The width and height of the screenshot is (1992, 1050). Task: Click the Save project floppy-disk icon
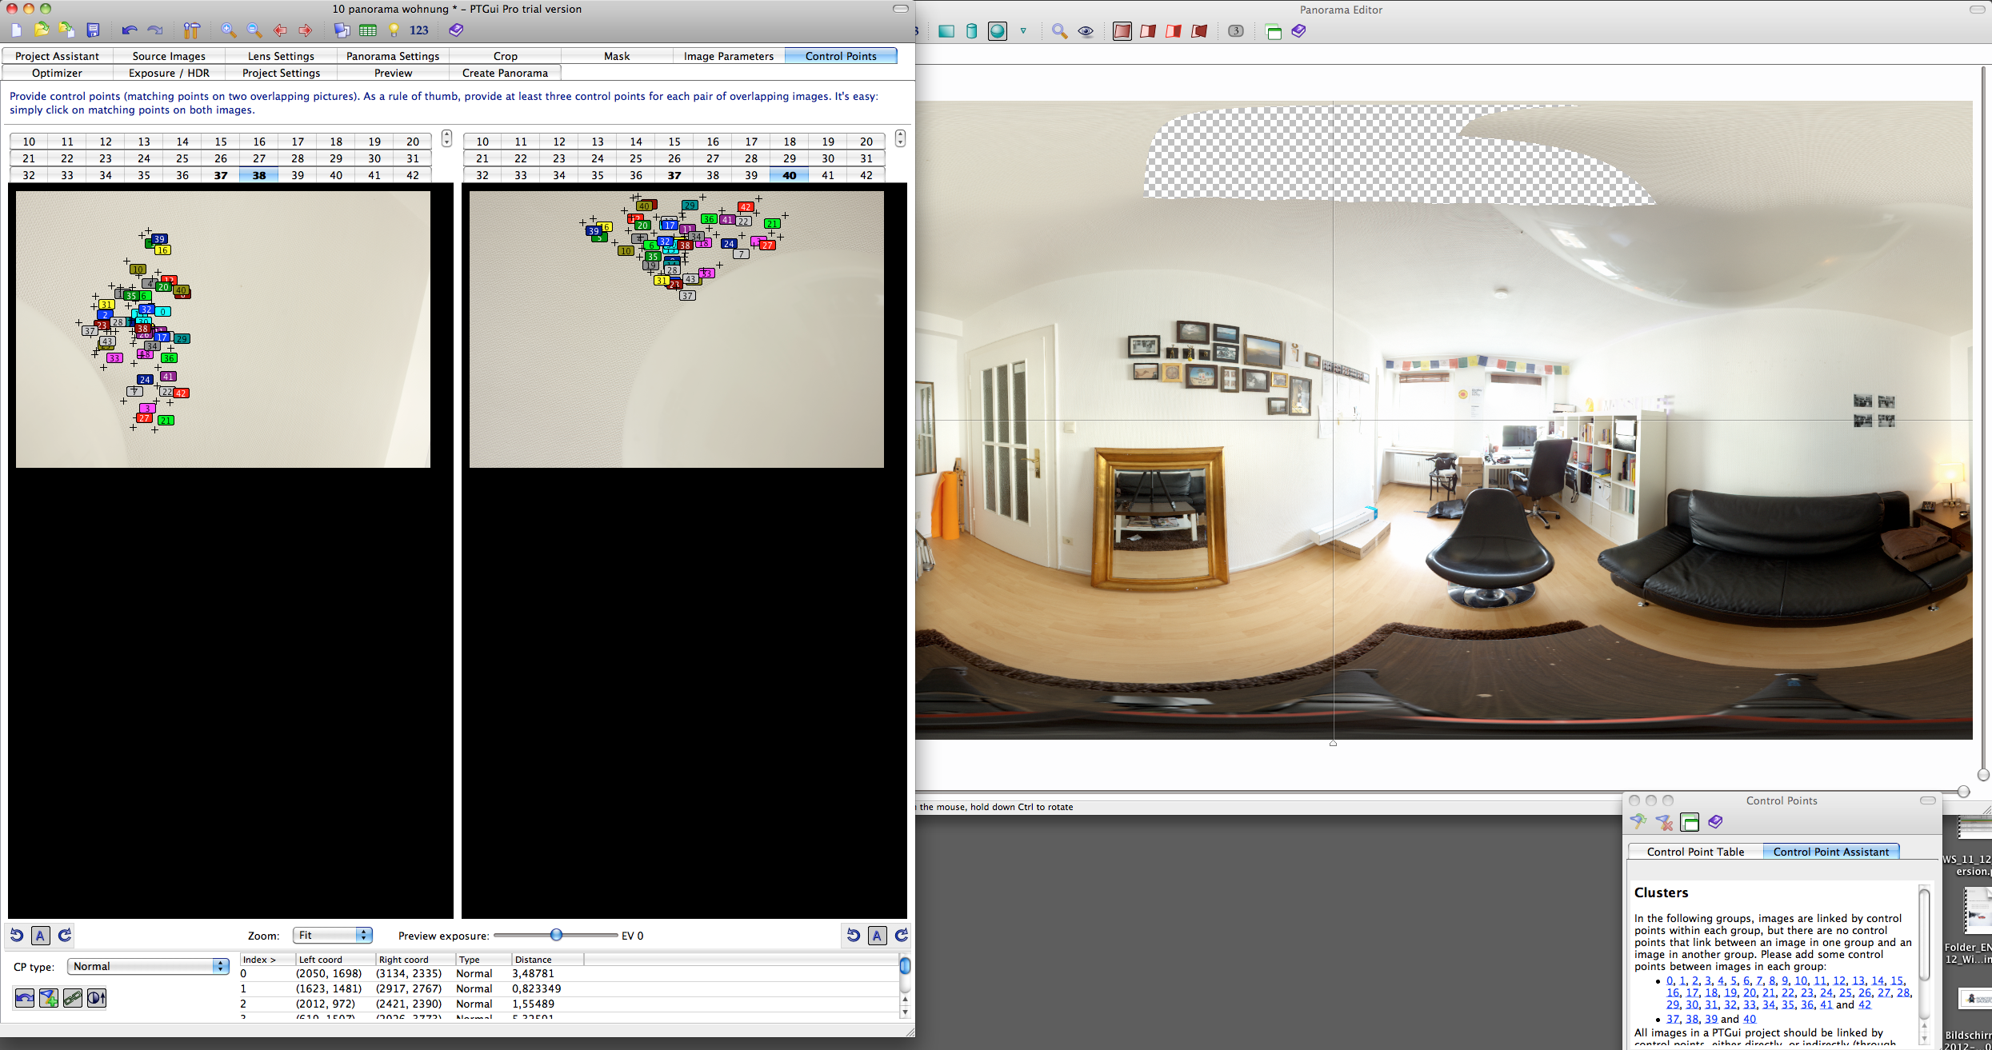point(93,30)
